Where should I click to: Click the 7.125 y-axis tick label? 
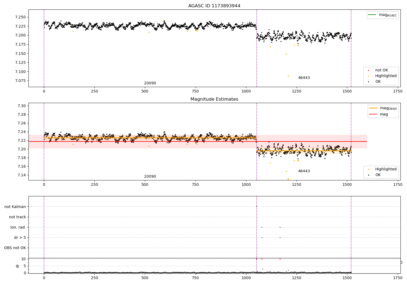[x=21, y=63]
